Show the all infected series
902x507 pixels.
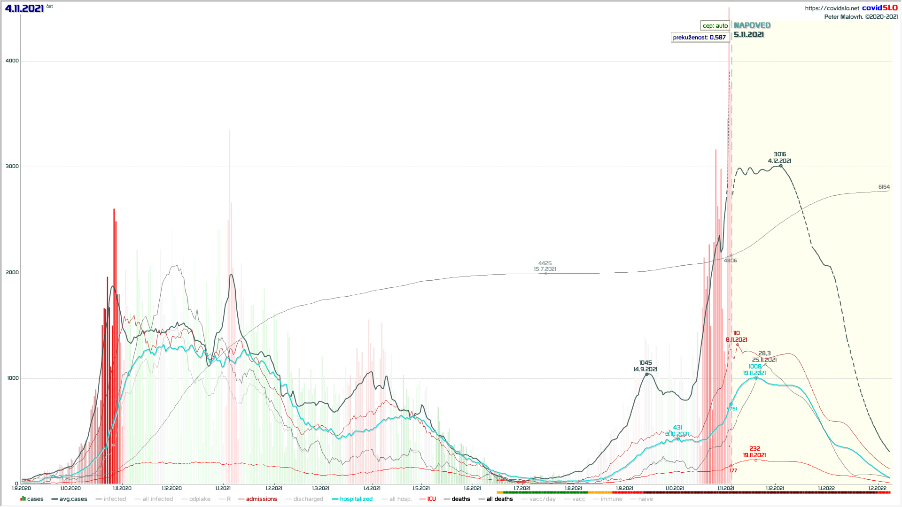point(157,499)
